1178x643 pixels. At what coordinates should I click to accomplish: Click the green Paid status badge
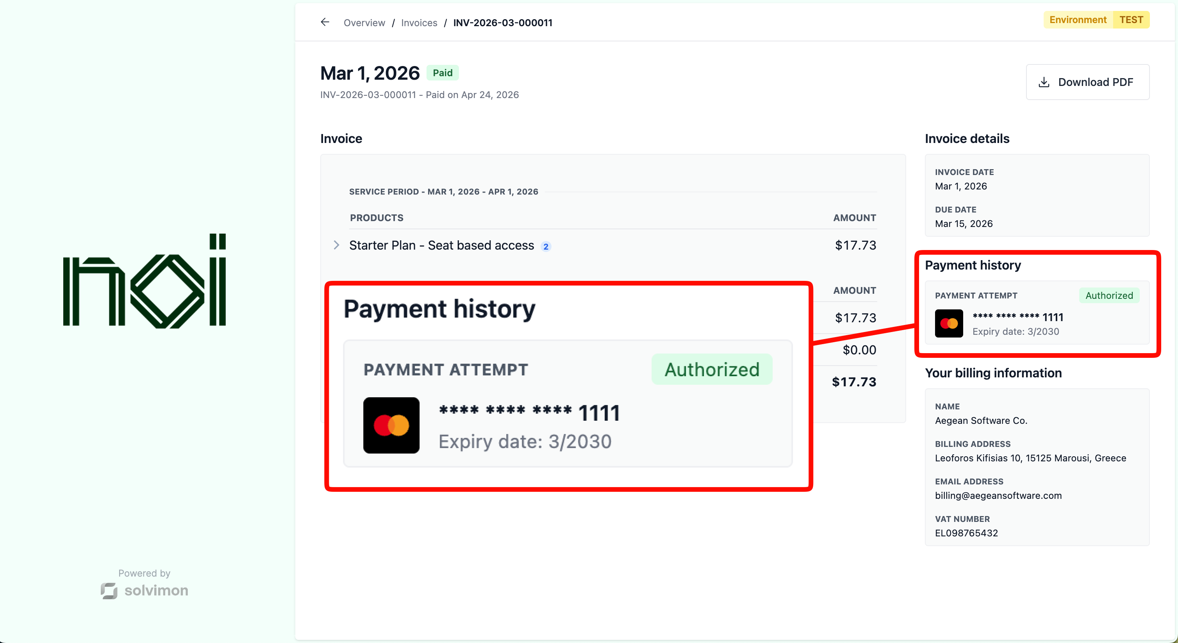click(x=442, y=73)
